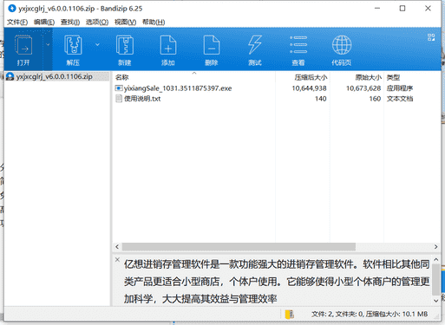Open the 帮助(H) menu

pyautogui.click(x=154, y=22)
